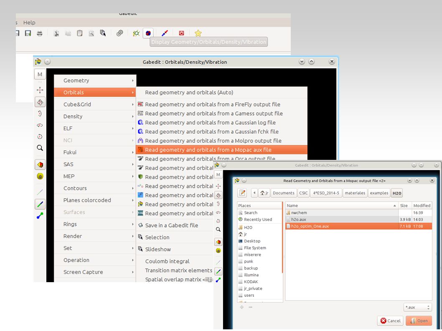Toggle the thick stick button in the dimmed Orbitals window
442x331 pixels.
[218, 272]
